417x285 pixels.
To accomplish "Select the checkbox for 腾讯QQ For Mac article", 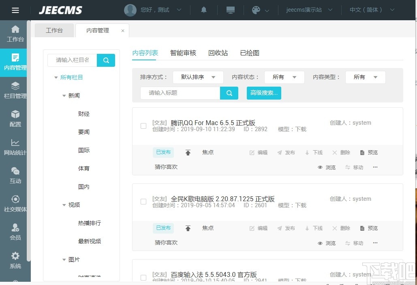I will tap(143, 125).
